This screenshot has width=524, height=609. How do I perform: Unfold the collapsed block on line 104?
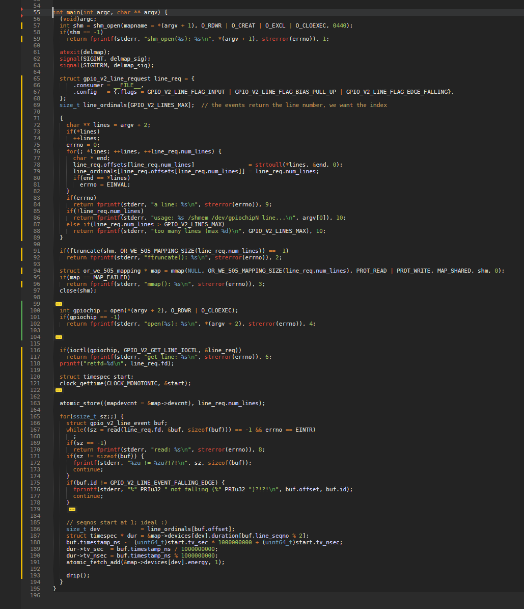[x=59, y=337]
